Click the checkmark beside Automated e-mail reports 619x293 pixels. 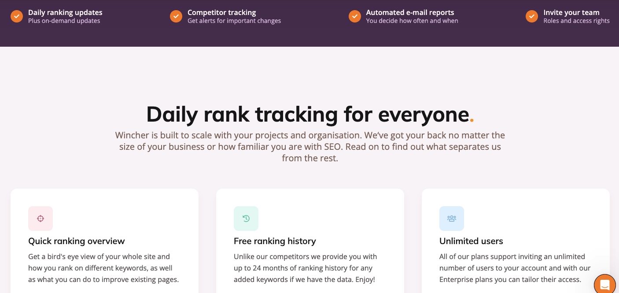coord(355,16)
